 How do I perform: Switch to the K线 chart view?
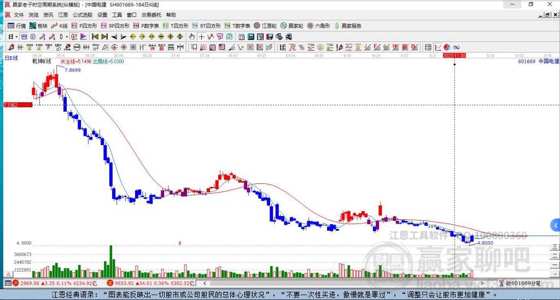[59, 26]
